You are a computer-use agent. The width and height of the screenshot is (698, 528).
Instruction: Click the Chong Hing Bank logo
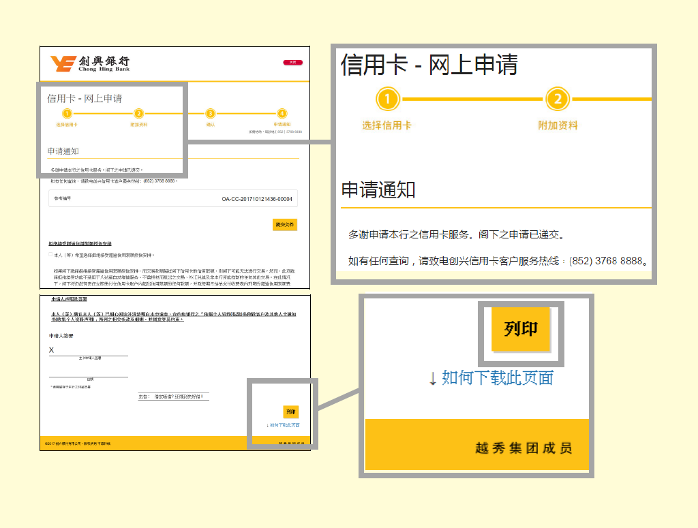pos(89,64)
